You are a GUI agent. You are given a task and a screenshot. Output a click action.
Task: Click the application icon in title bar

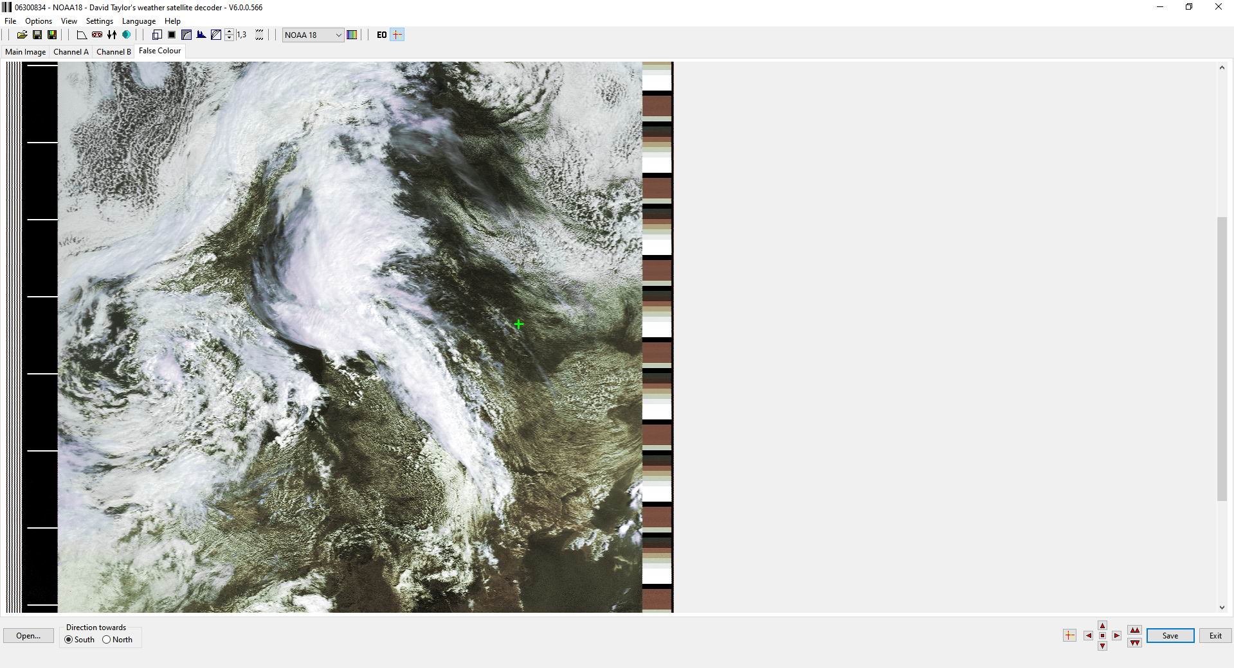coord(7,7)
